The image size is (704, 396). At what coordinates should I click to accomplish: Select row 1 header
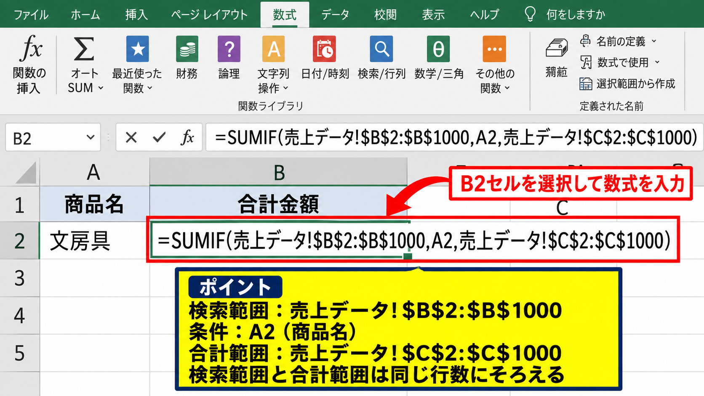[19, 205]
